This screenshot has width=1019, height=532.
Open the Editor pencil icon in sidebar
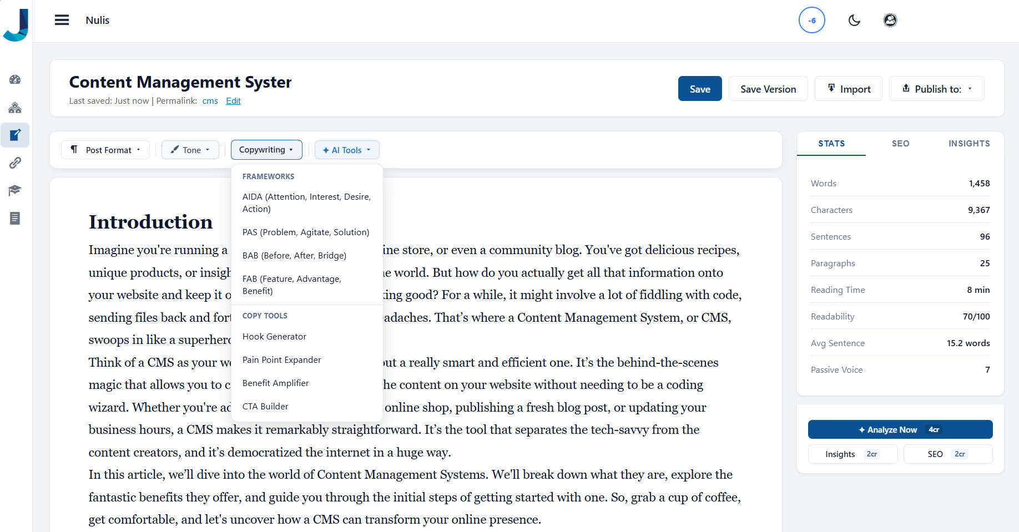pyautogui.click(x=15, y=135)
